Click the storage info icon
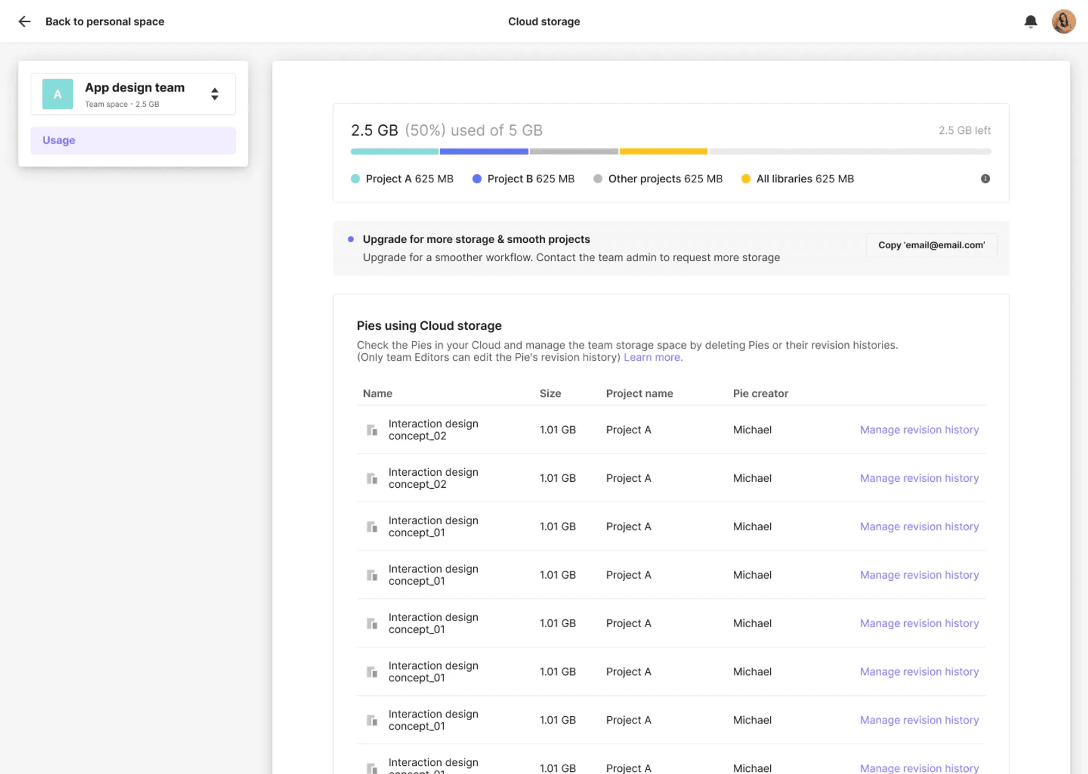Image resolution: width=1088 pixels, height=774 pixels. click(x=985, y=179)
